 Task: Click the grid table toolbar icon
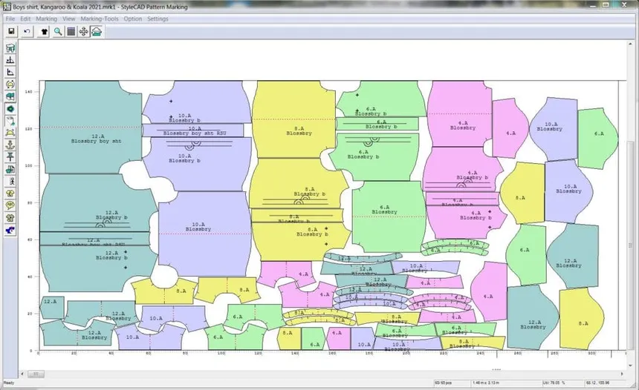point(71,32)
